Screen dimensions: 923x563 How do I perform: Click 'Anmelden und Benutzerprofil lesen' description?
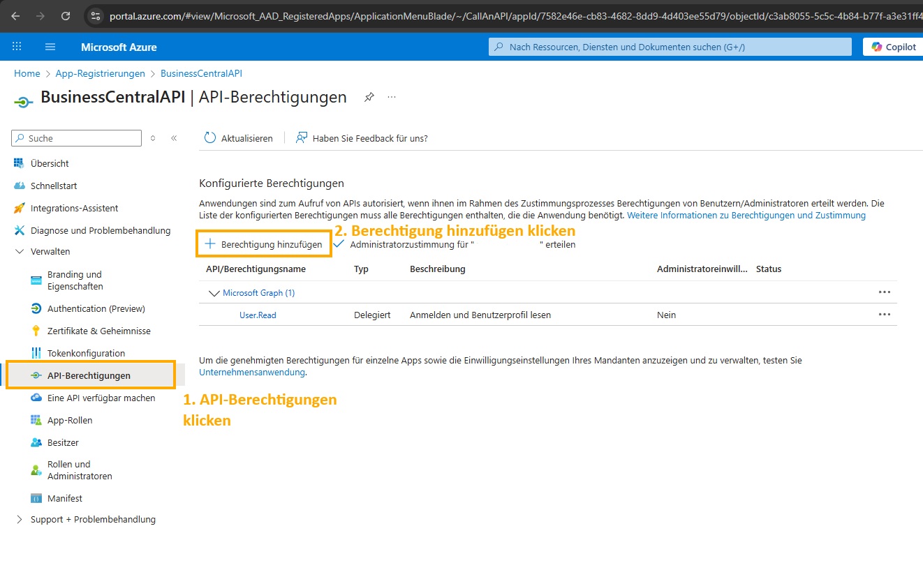[x=480, y=315]
